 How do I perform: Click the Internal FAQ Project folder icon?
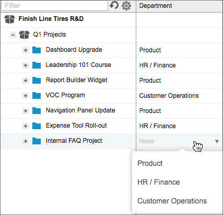coord(37,141)
